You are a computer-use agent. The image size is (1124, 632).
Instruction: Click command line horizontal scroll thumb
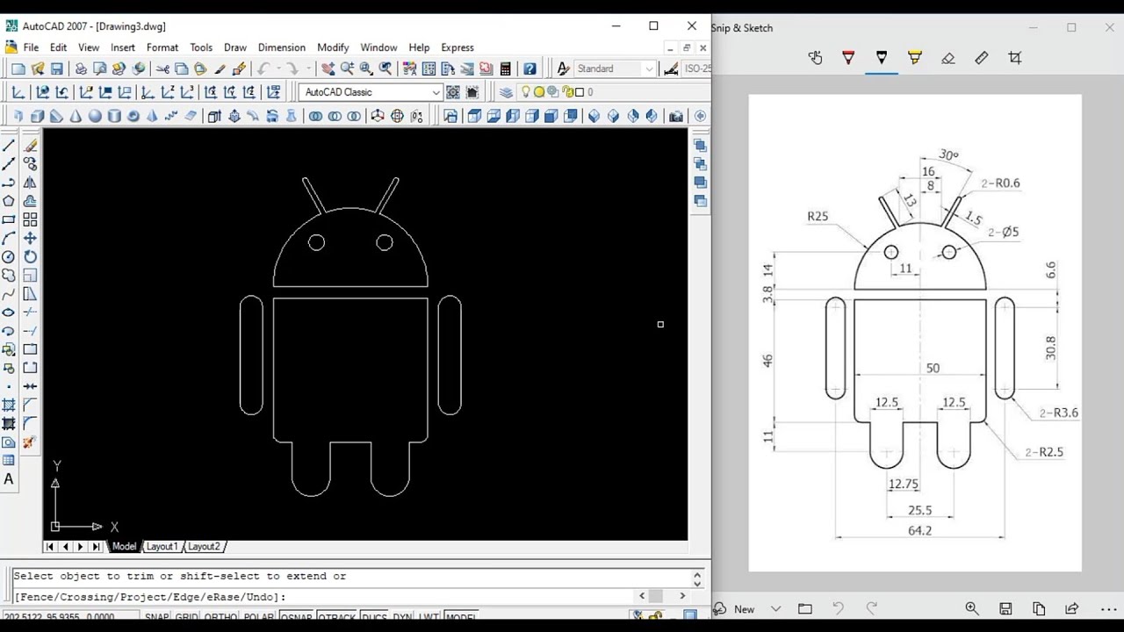pyautogui.click(x=656, y=596)
